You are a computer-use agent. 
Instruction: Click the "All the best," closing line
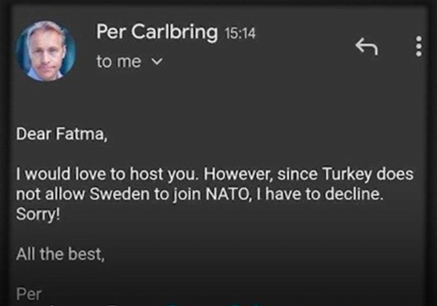click(60, 254)
